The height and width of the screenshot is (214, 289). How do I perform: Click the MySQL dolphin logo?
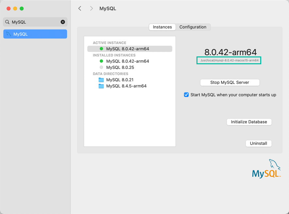(266, 169)
